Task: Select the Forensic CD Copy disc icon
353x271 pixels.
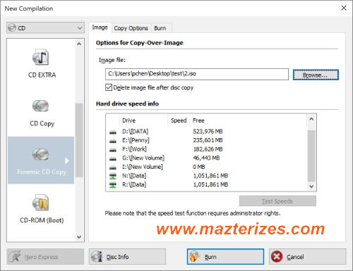Action: coord(40,154)
